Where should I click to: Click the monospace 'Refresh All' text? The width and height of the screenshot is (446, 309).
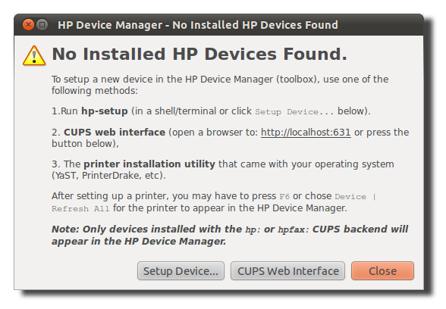[80, 209]
